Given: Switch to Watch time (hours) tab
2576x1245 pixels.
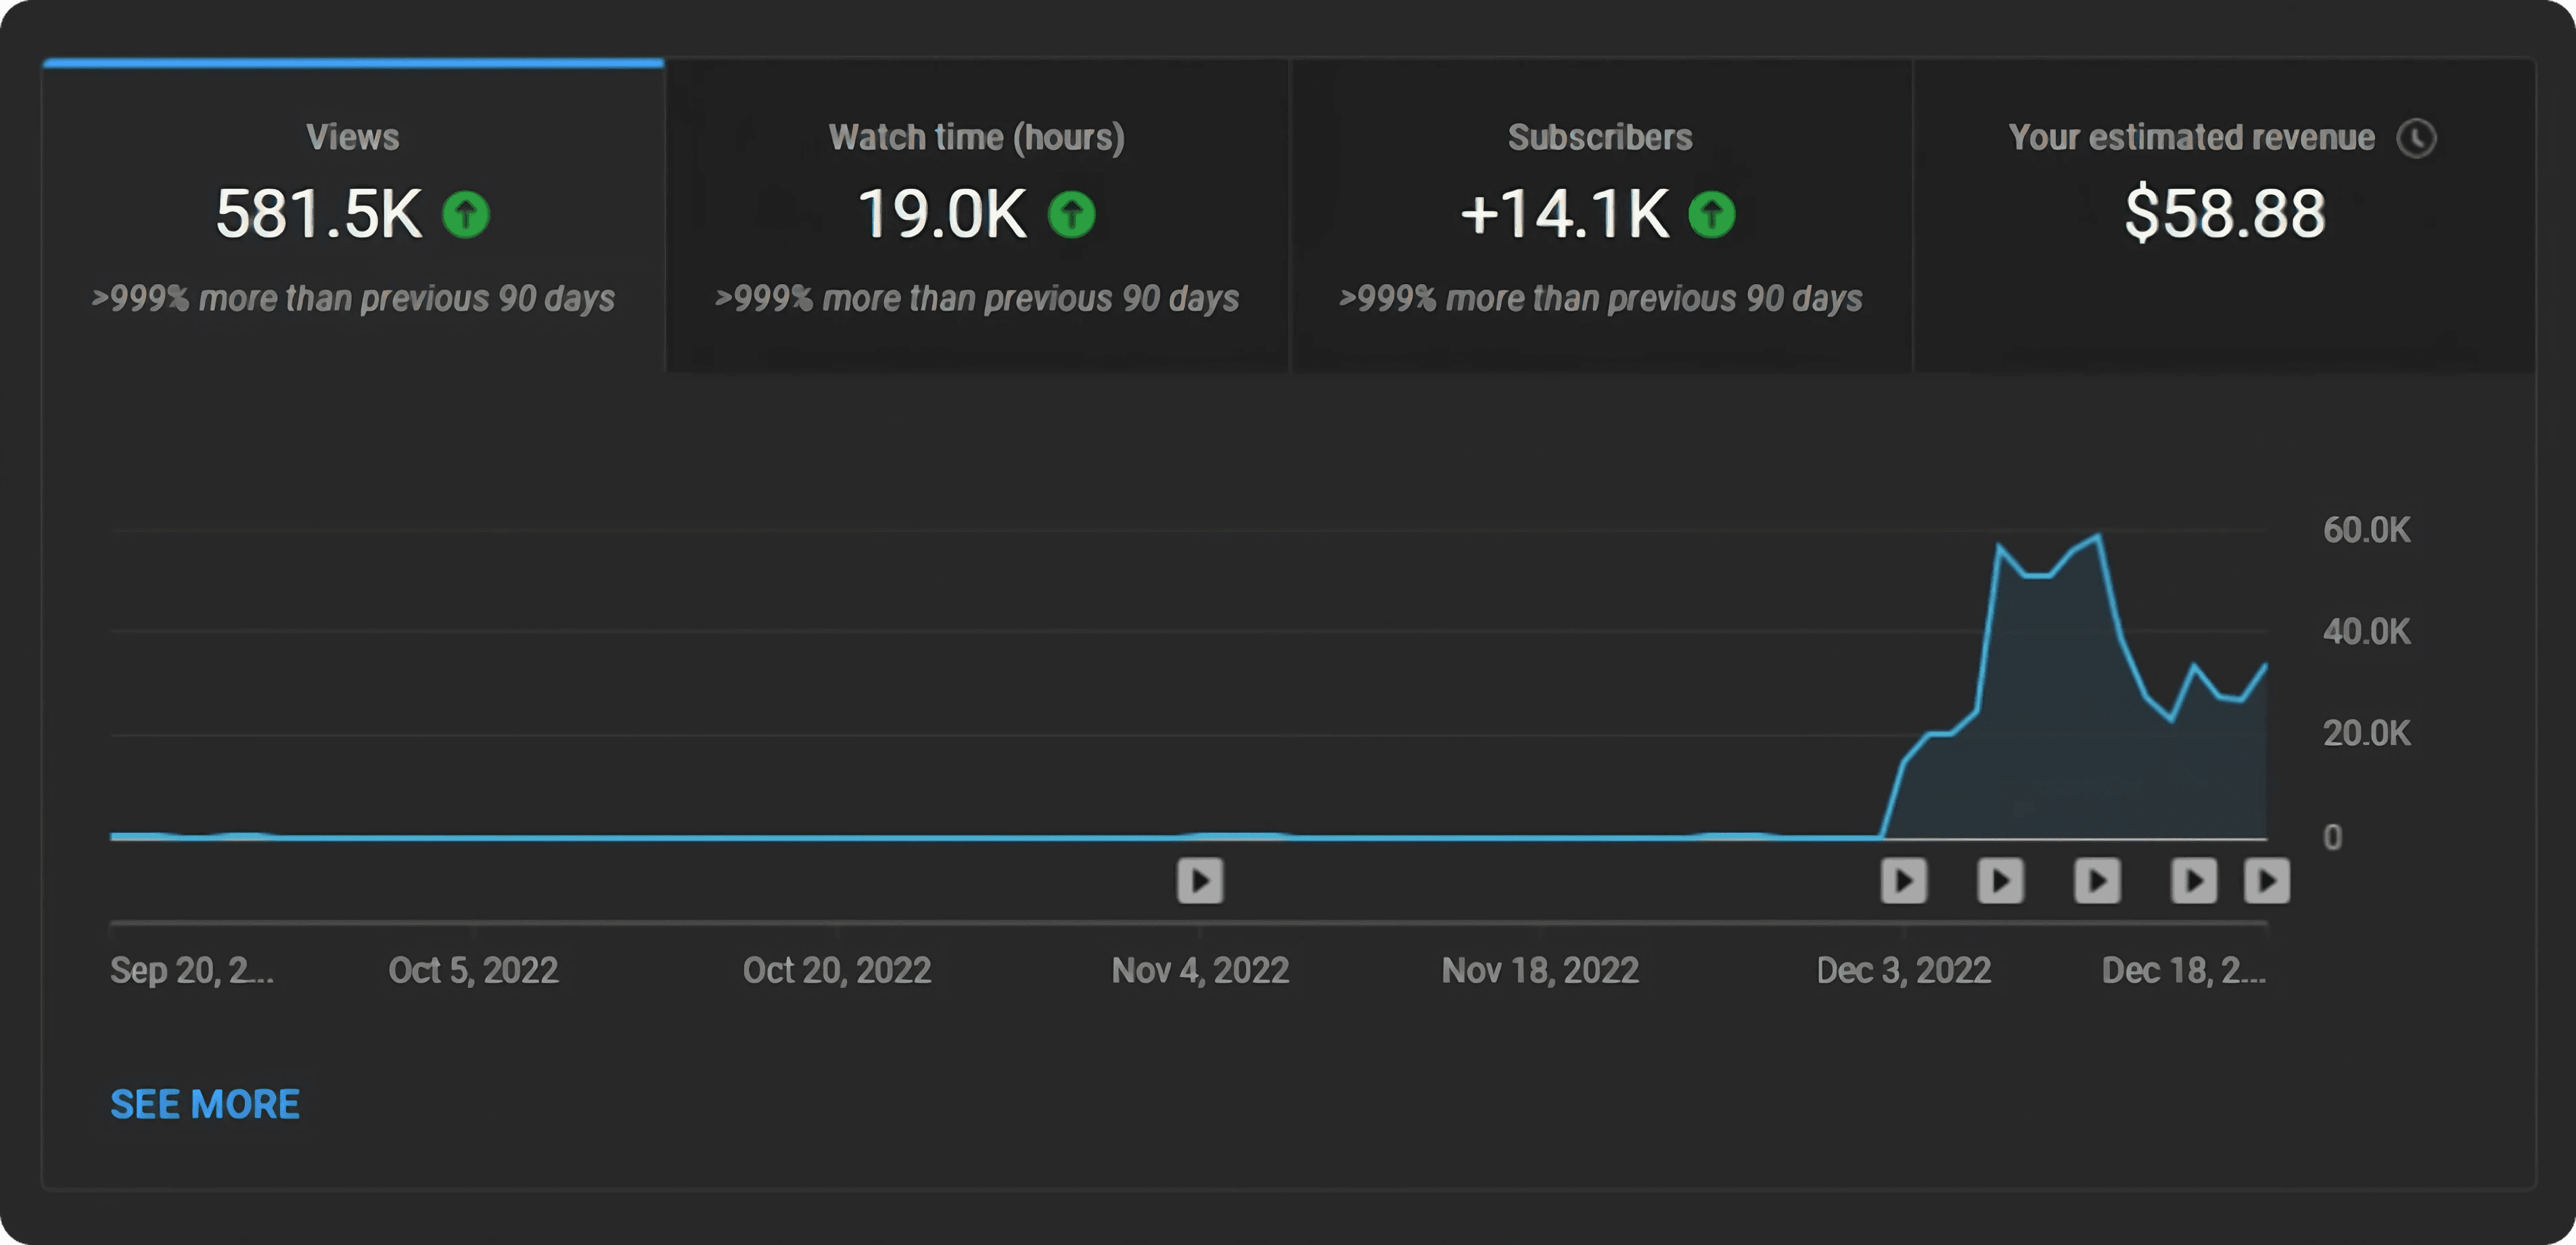Looking at the screenshot, I should pos(977,216).
